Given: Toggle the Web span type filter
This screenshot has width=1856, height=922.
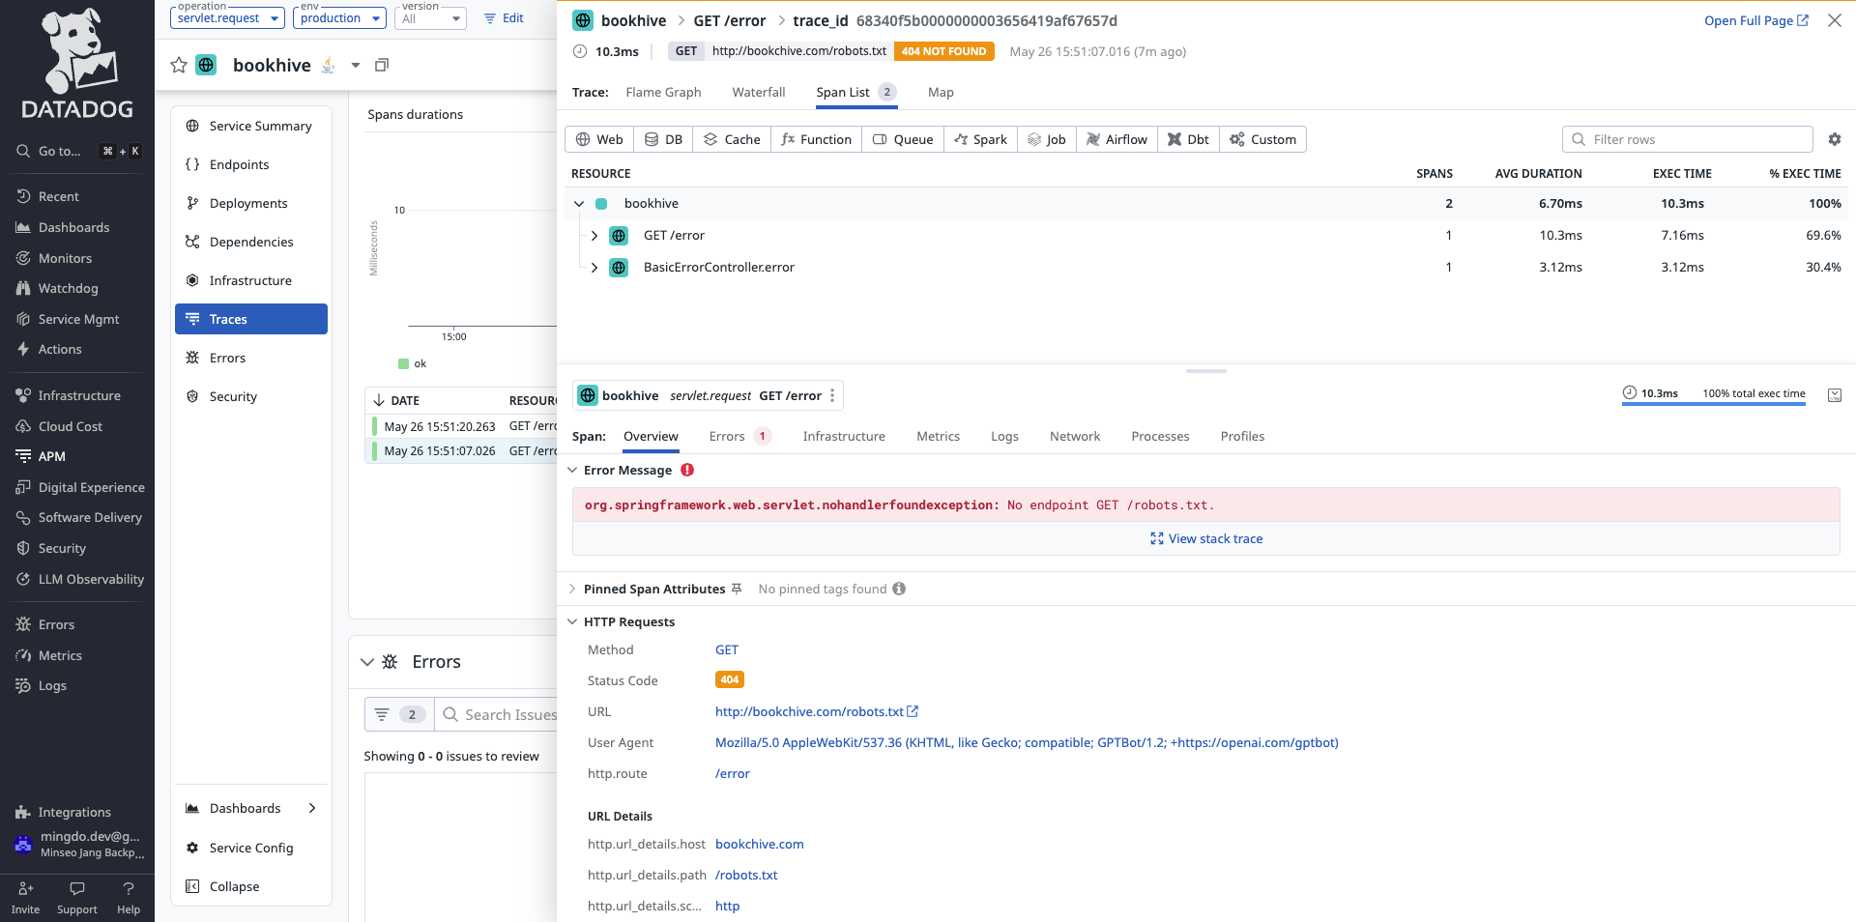Looking at the screenshot, I should coord(599,139).
